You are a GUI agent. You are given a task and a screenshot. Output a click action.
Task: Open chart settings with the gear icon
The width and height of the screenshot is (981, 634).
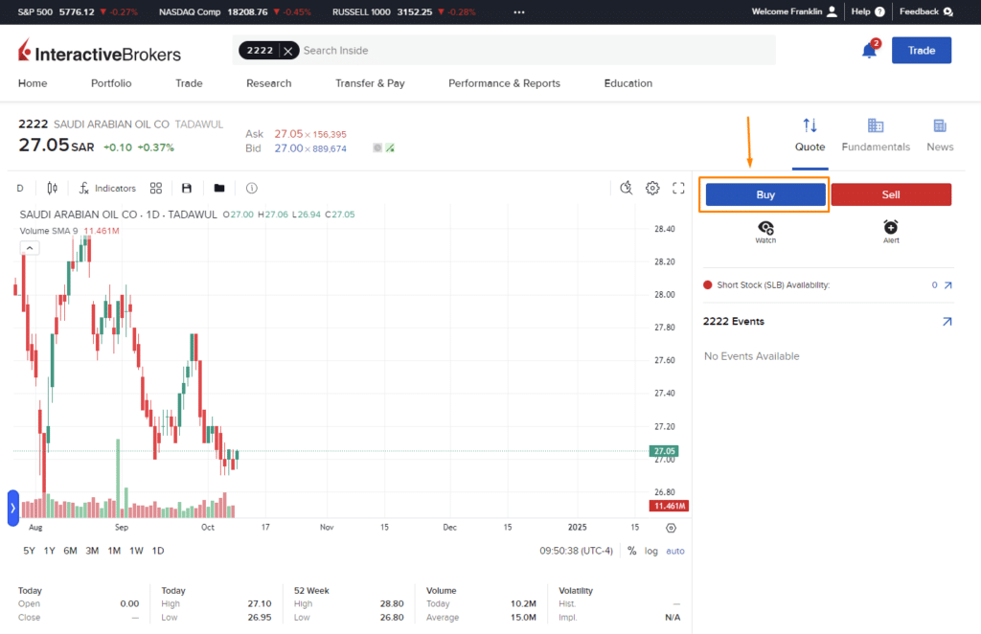coord(652,188)
